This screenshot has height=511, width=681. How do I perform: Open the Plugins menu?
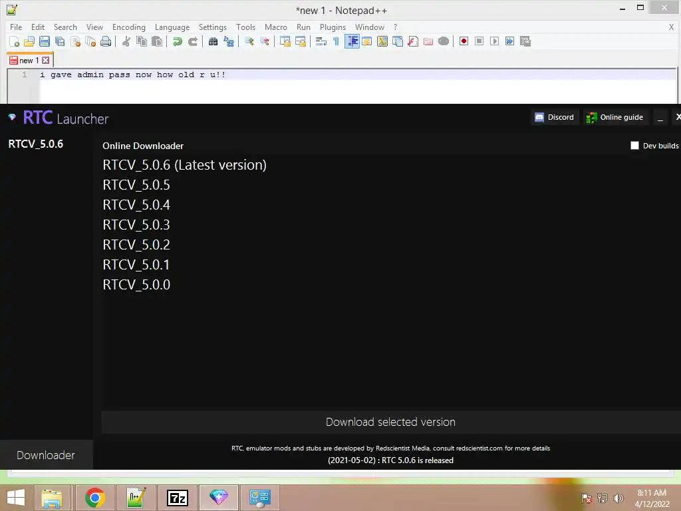pos(333,27)
